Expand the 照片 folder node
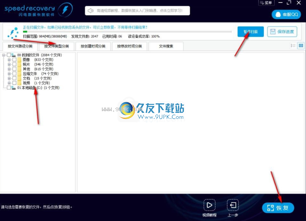 point(9,64)
